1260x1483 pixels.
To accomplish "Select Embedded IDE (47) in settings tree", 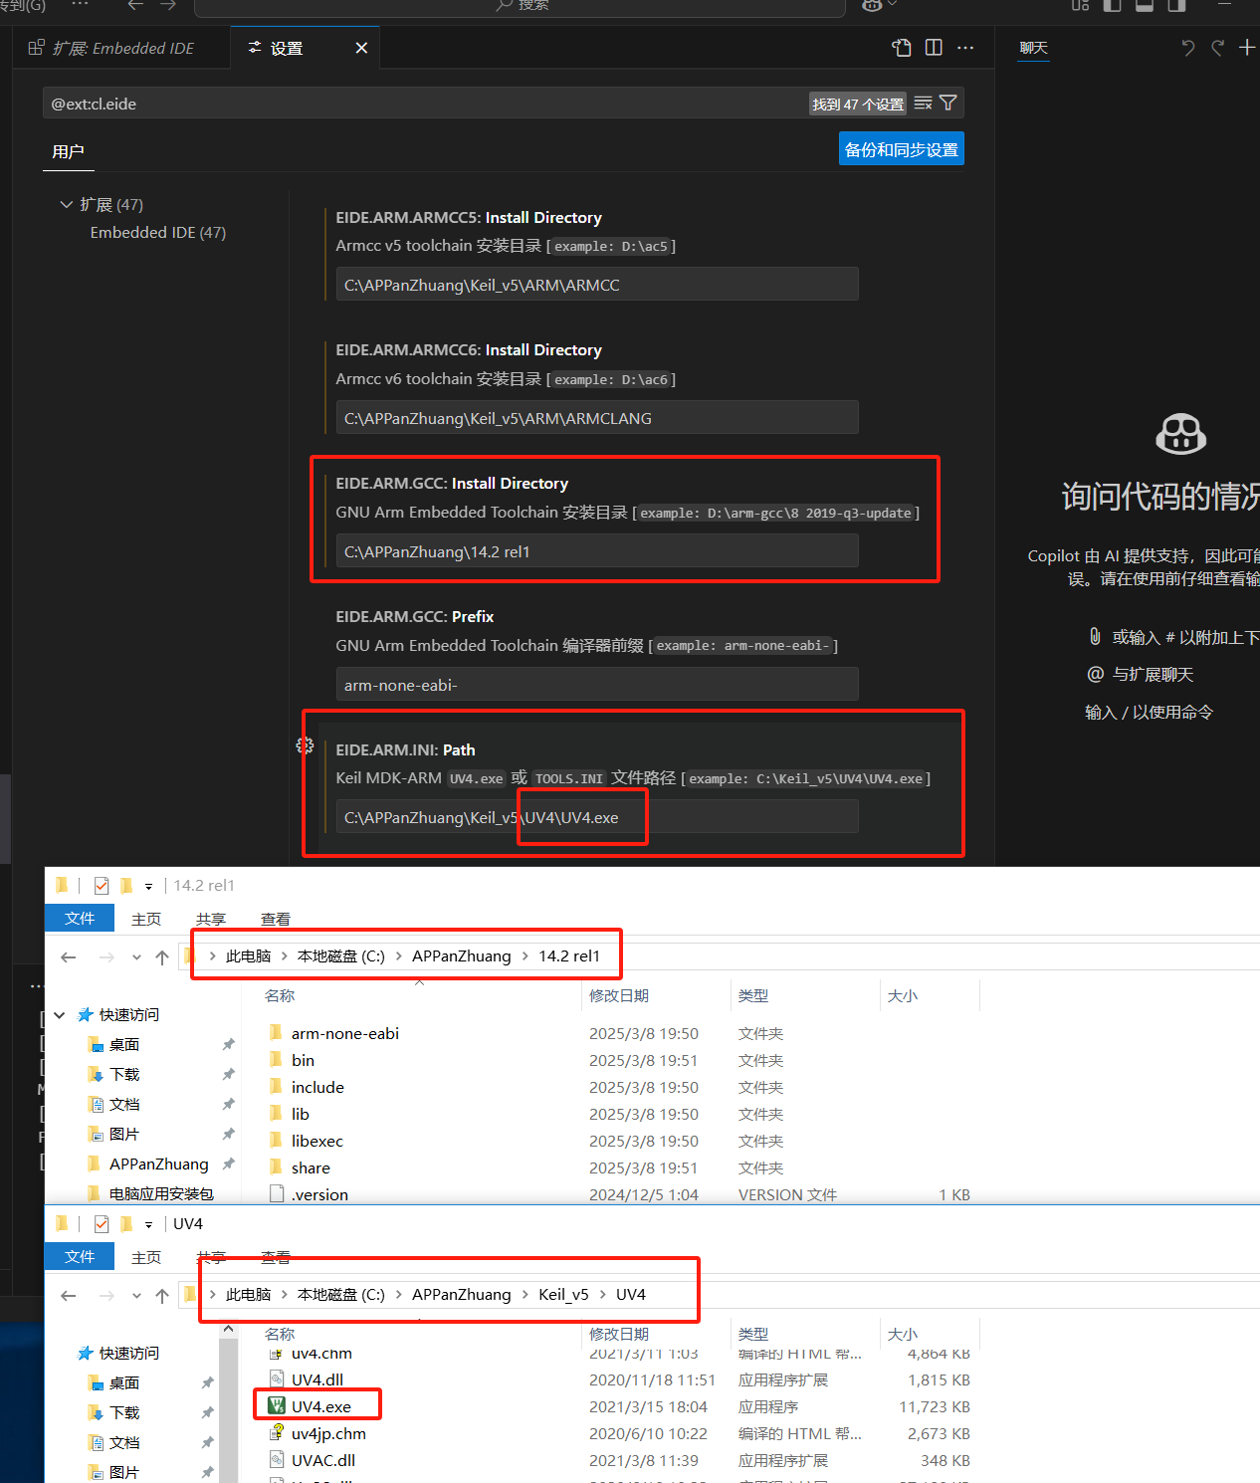I will click(x=158, y=232).
